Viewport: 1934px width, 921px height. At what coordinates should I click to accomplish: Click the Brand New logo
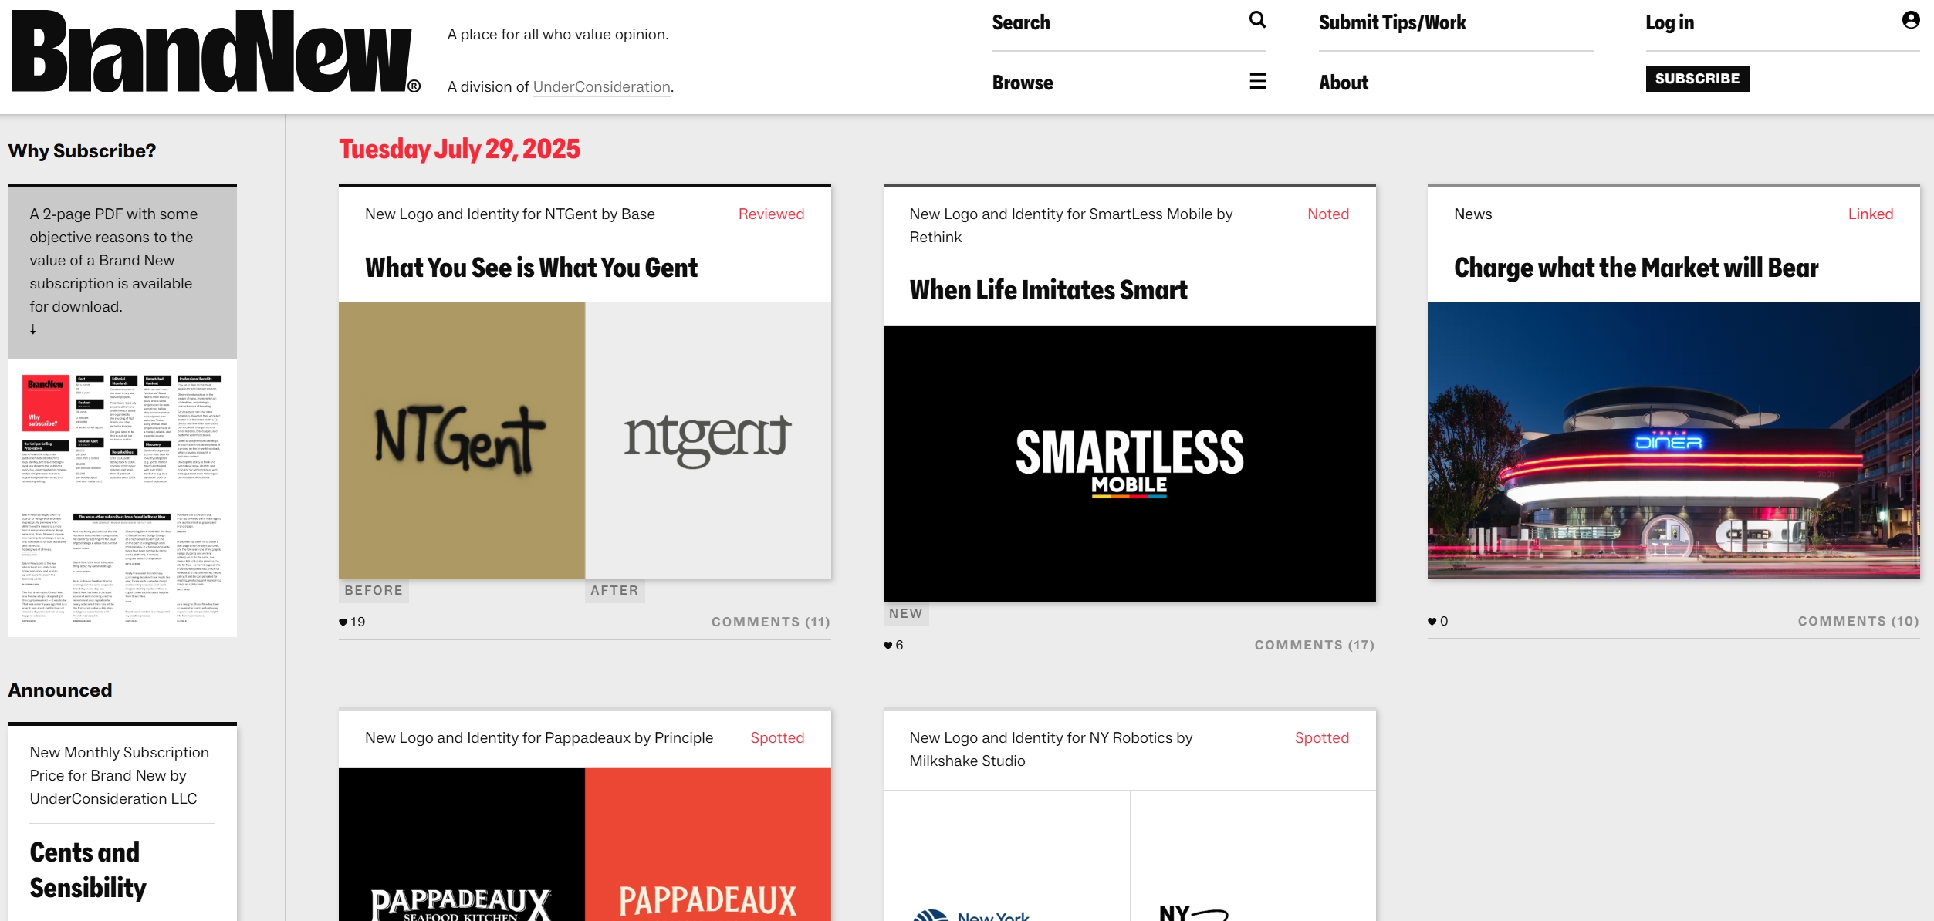pyautogui.click(x=216, y=52)
